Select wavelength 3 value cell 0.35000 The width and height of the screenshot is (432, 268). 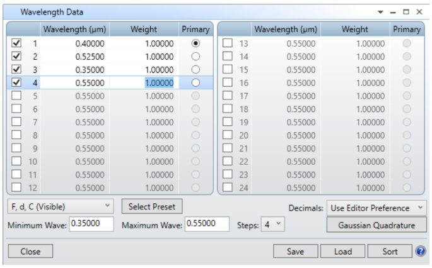tap(74, 70)
